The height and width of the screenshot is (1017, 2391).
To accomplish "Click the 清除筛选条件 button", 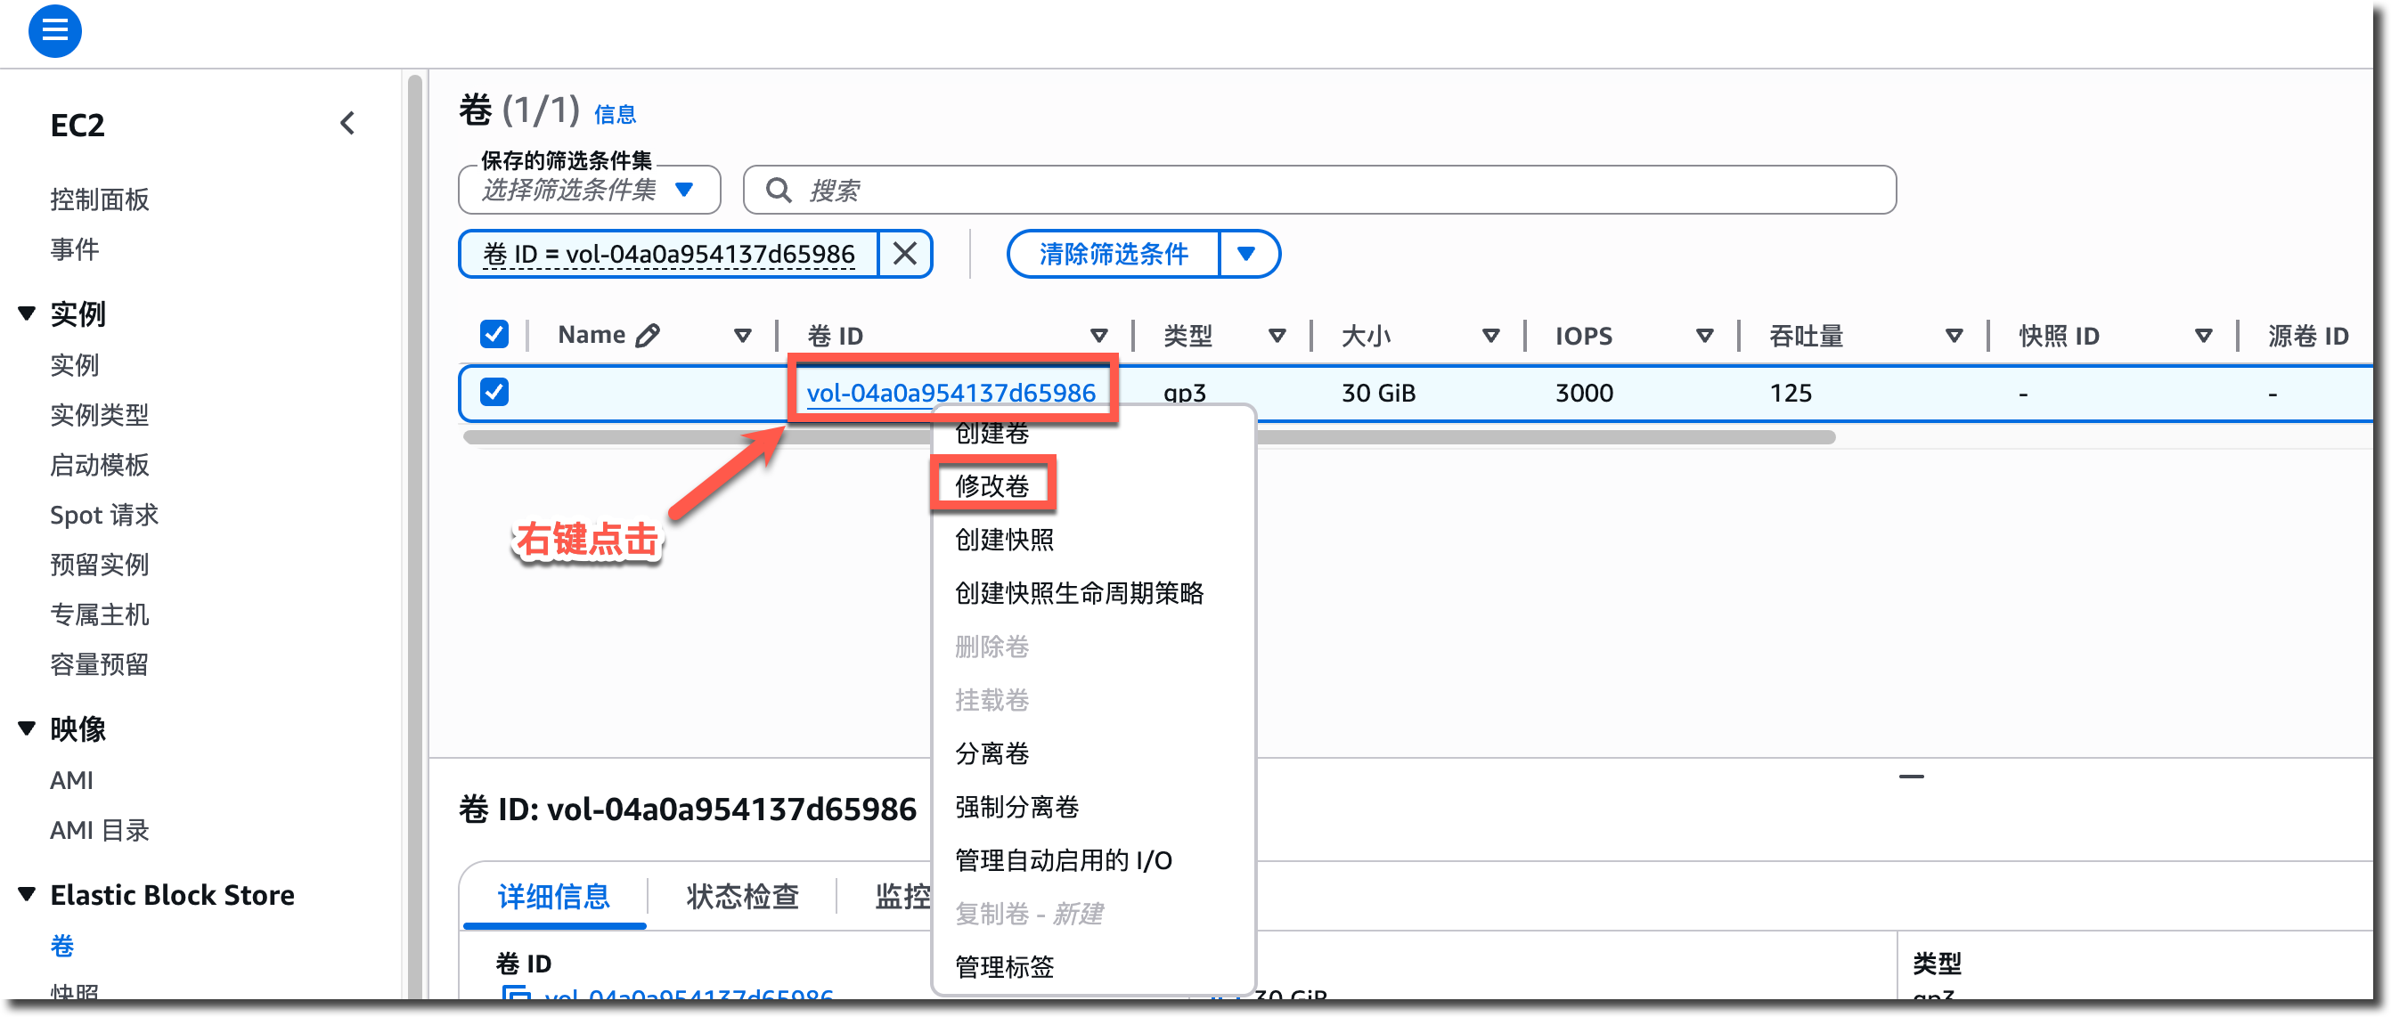I will click(1113, 253).
